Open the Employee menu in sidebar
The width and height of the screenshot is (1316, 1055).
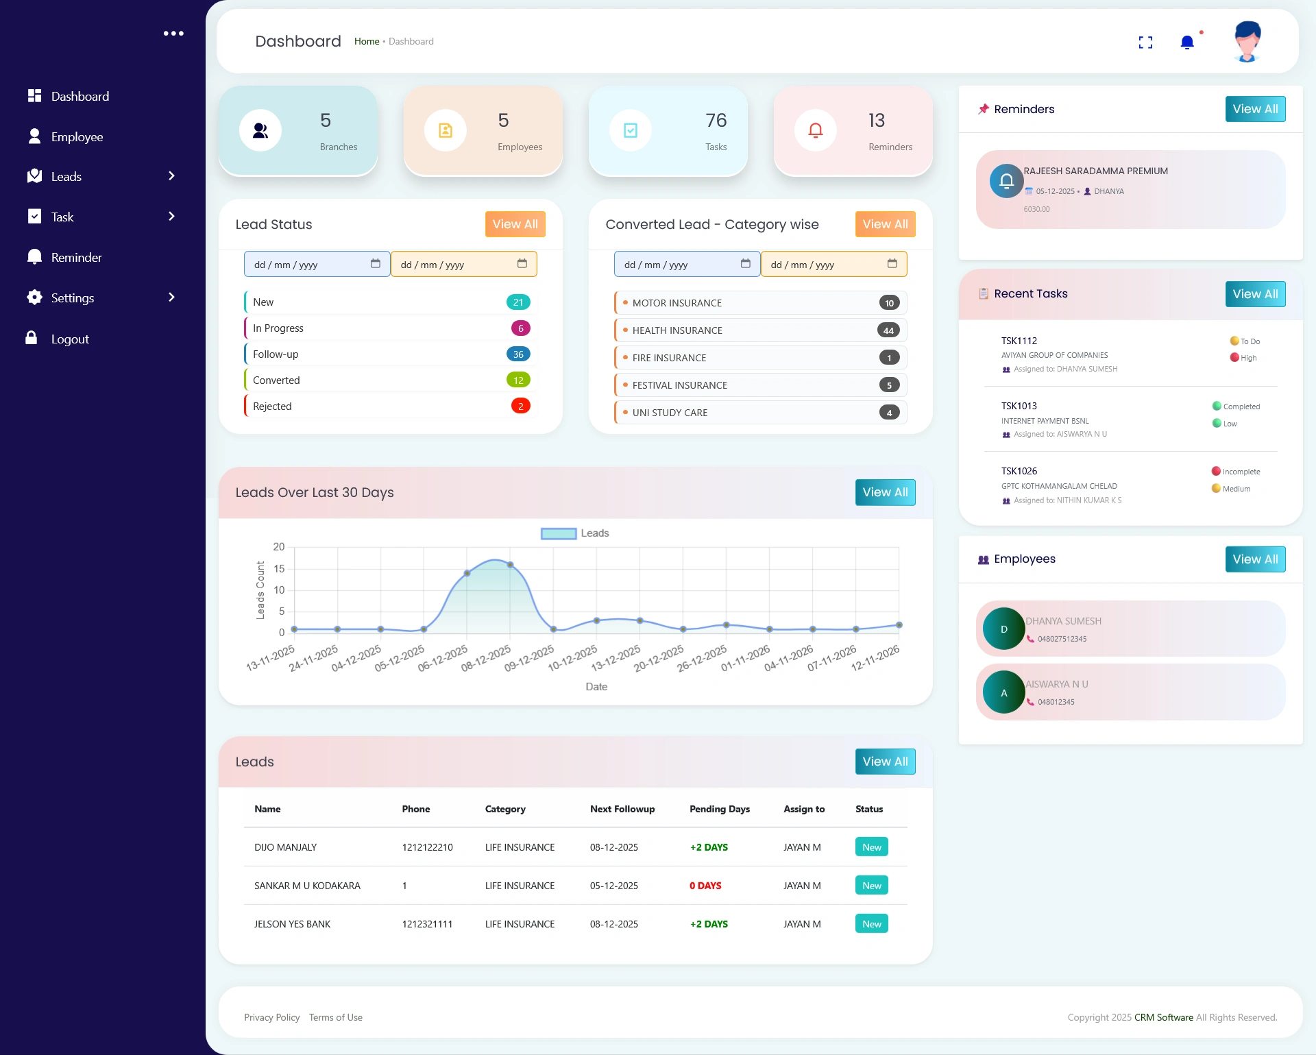click(x=77, y=136)
